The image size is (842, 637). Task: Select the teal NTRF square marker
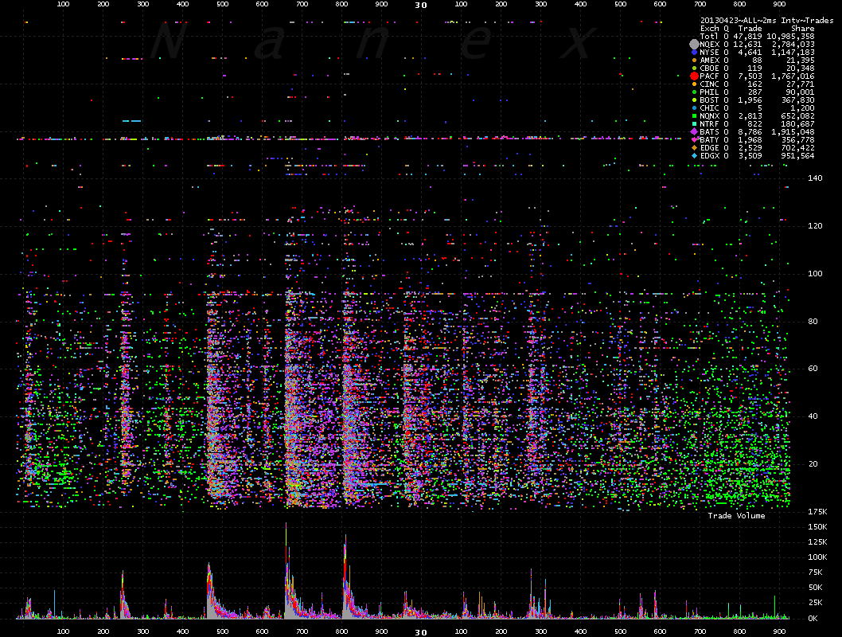click(694, 123)
